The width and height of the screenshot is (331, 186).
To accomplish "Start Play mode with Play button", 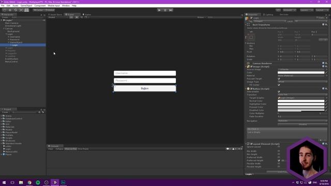I will 159,10.
